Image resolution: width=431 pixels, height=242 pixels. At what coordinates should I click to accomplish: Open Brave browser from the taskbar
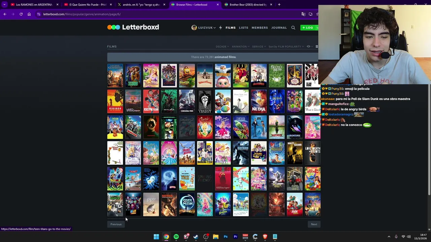tap(265, 237)
